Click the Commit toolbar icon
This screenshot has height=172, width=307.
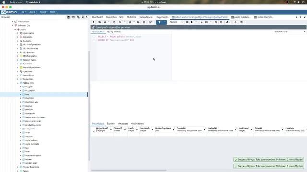[216, 22]
